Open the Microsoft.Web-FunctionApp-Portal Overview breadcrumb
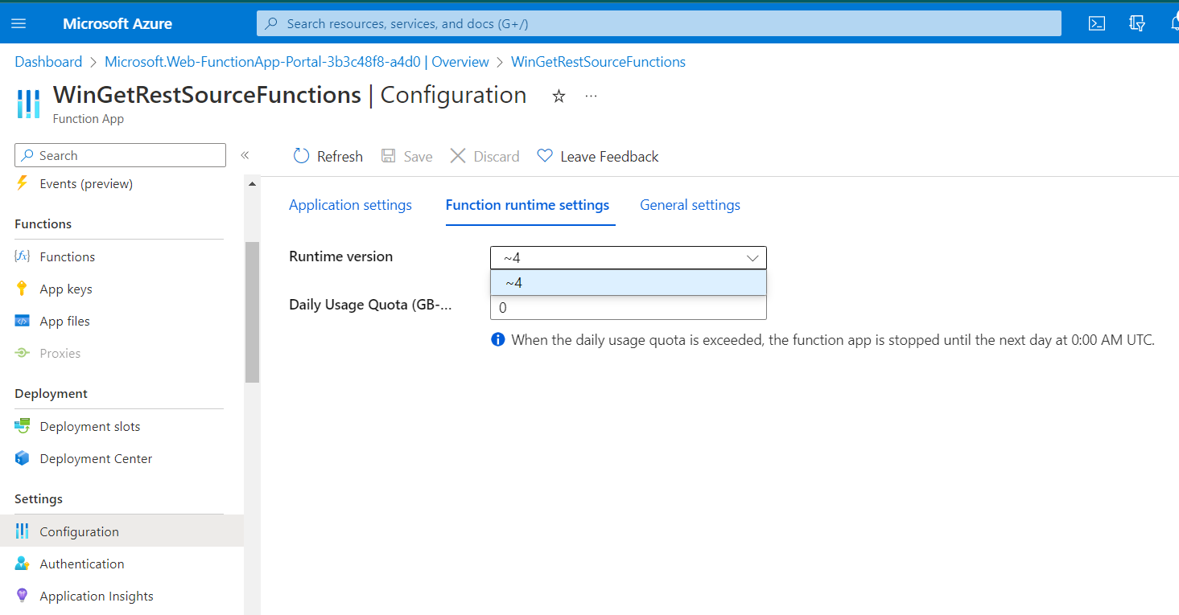Screen dimensions: 1179x615 [297, 62]
